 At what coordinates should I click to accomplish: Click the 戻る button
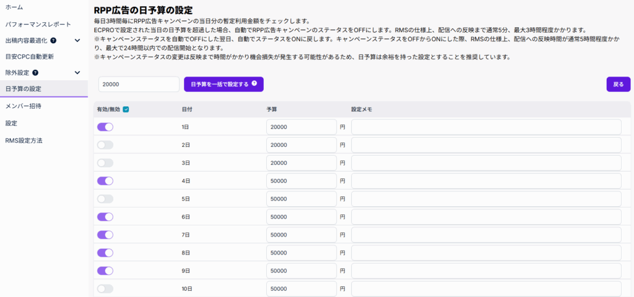coord(618,84)
